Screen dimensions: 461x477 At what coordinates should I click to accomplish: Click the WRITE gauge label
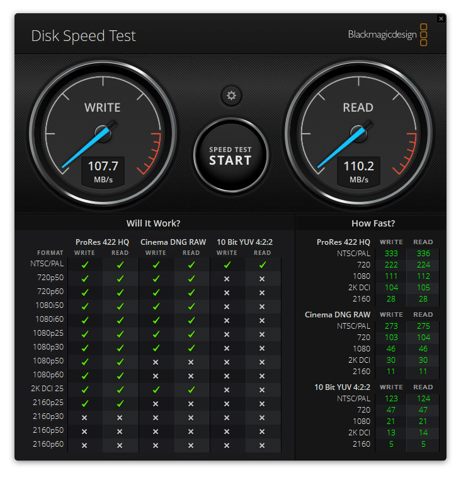(103, 107)
